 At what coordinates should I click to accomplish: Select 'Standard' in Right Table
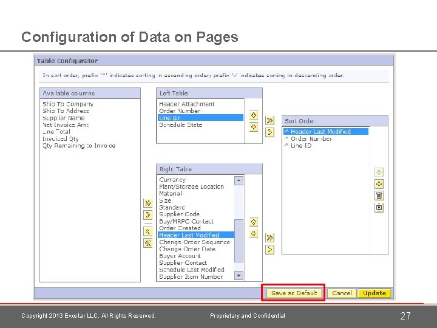point(172,208)
